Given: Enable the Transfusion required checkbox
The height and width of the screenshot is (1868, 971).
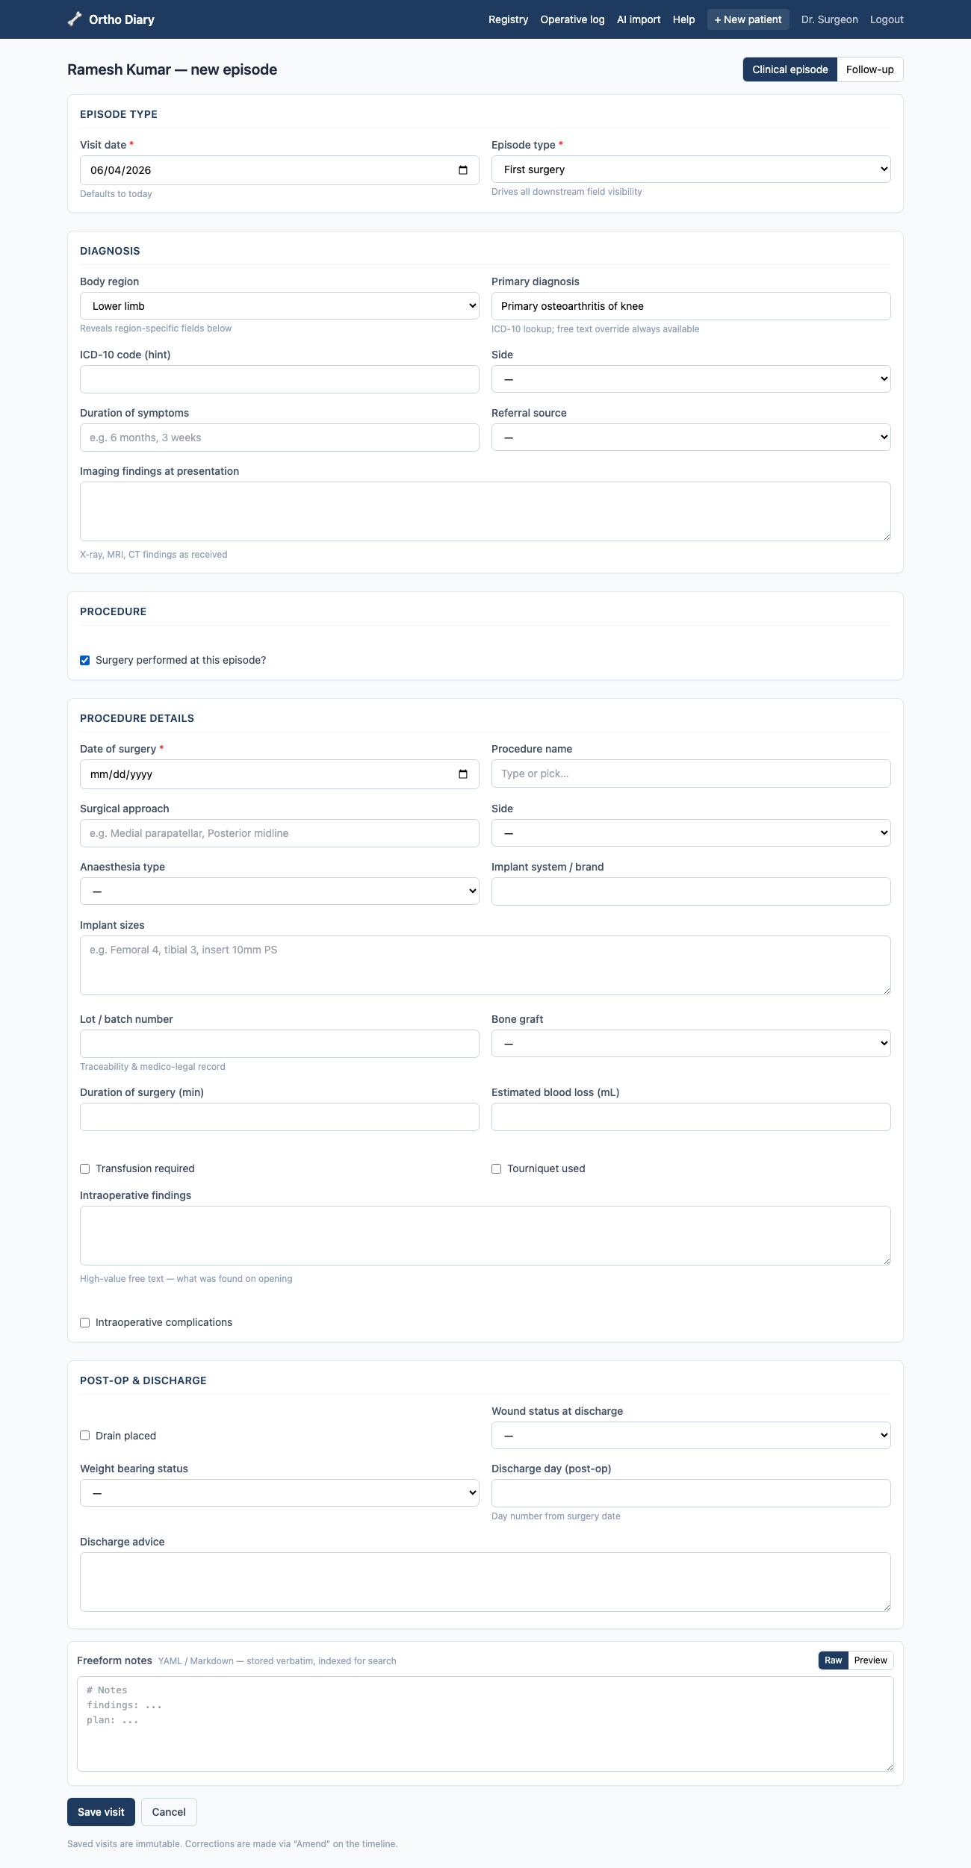Looking at the screenshot, I should [85, 1168].
